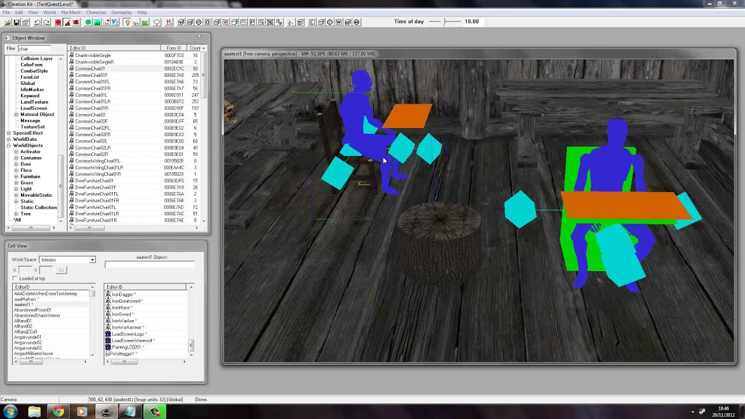The height and width of the screenshot is (419, 745).
Task: Open the World Space dropdown
Action: tap(92, 260)
